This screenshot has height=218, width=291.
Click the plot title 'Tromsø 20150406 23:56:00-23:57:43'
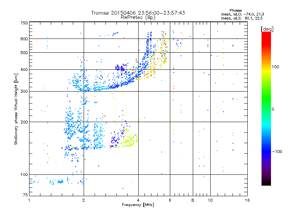[138, 13]
